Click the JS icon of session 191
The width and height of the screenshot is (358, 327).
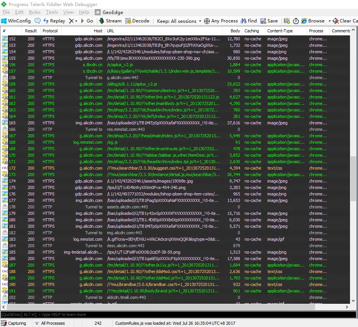pos(5,291)
